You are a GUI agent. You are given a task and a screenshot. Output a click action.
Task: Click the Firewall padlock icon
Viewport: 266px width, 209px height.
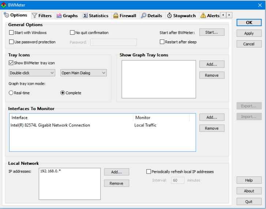(x=116, y=16)
